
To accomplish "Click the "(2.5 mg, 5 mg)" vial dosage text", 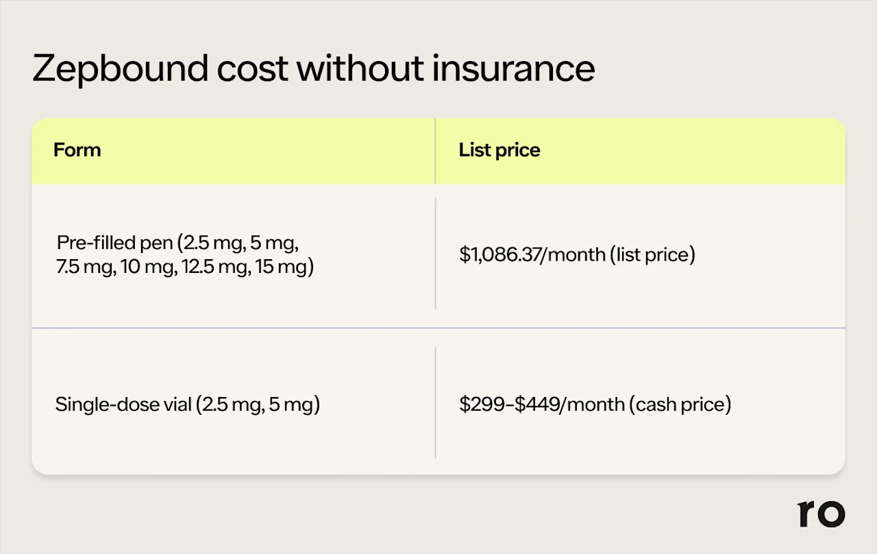I will tap(258, 405).
